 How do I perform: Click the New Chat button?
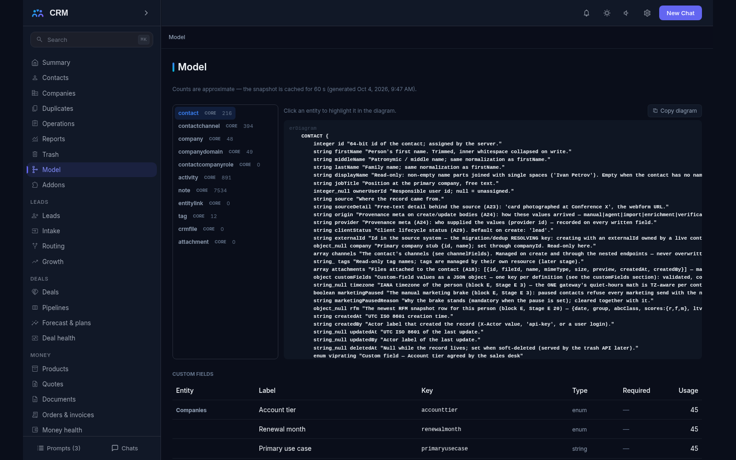click(x=680, y=13)
